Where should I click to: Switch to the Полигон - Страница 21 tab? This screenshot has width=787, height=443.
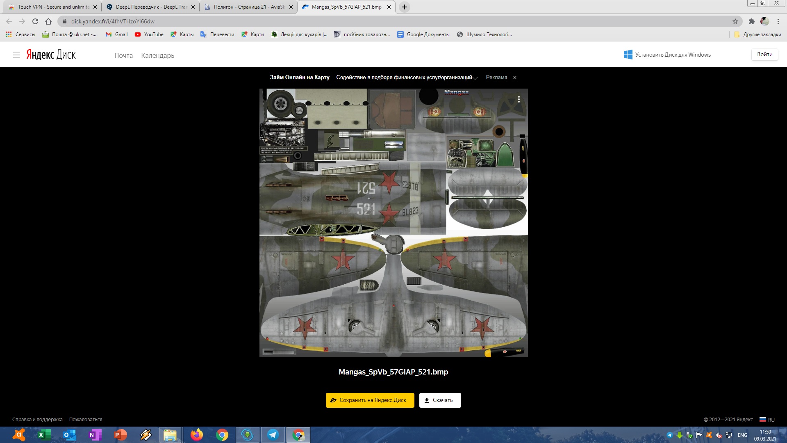point(249,7)
